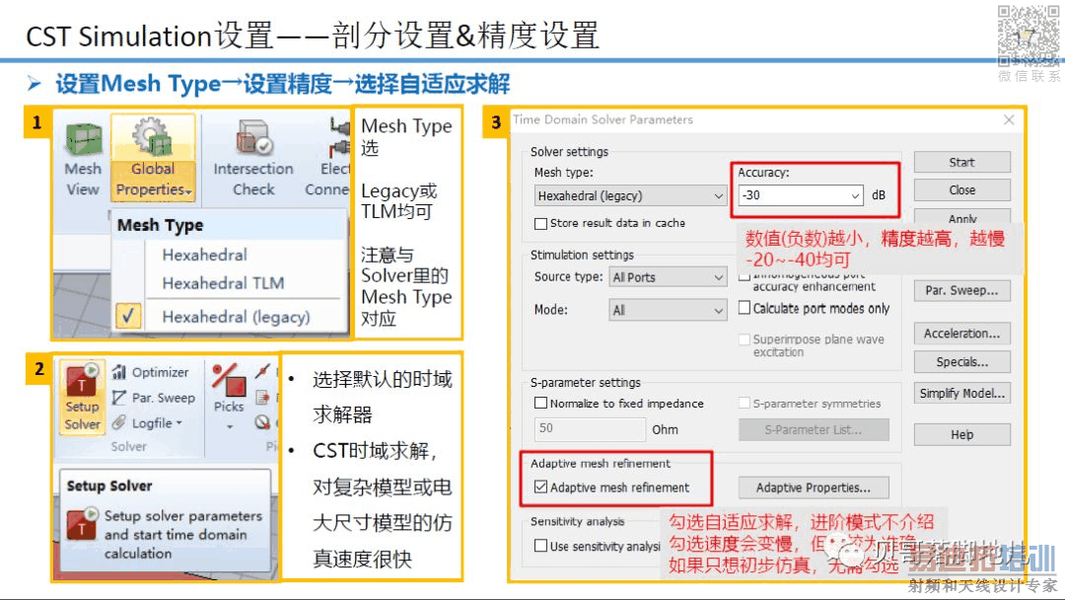Click the S-Parameter List button
Image resolution: width=1065 pixels, height=600 pixels.
point(814,429)
